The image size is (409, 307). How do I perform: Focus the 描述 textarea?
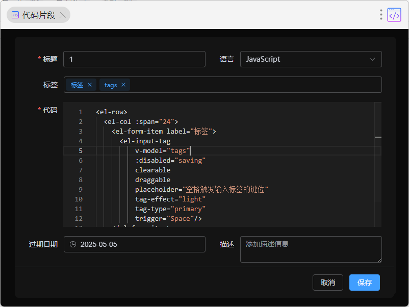tap(311, 249)
